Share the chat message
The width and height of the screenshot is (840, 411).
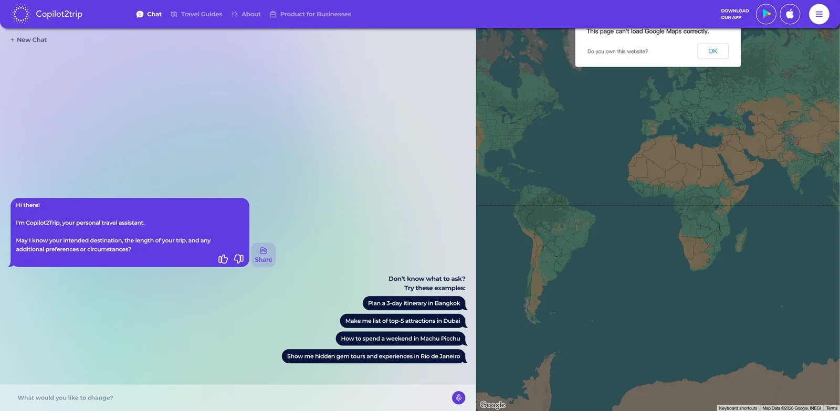pos(264,255)
